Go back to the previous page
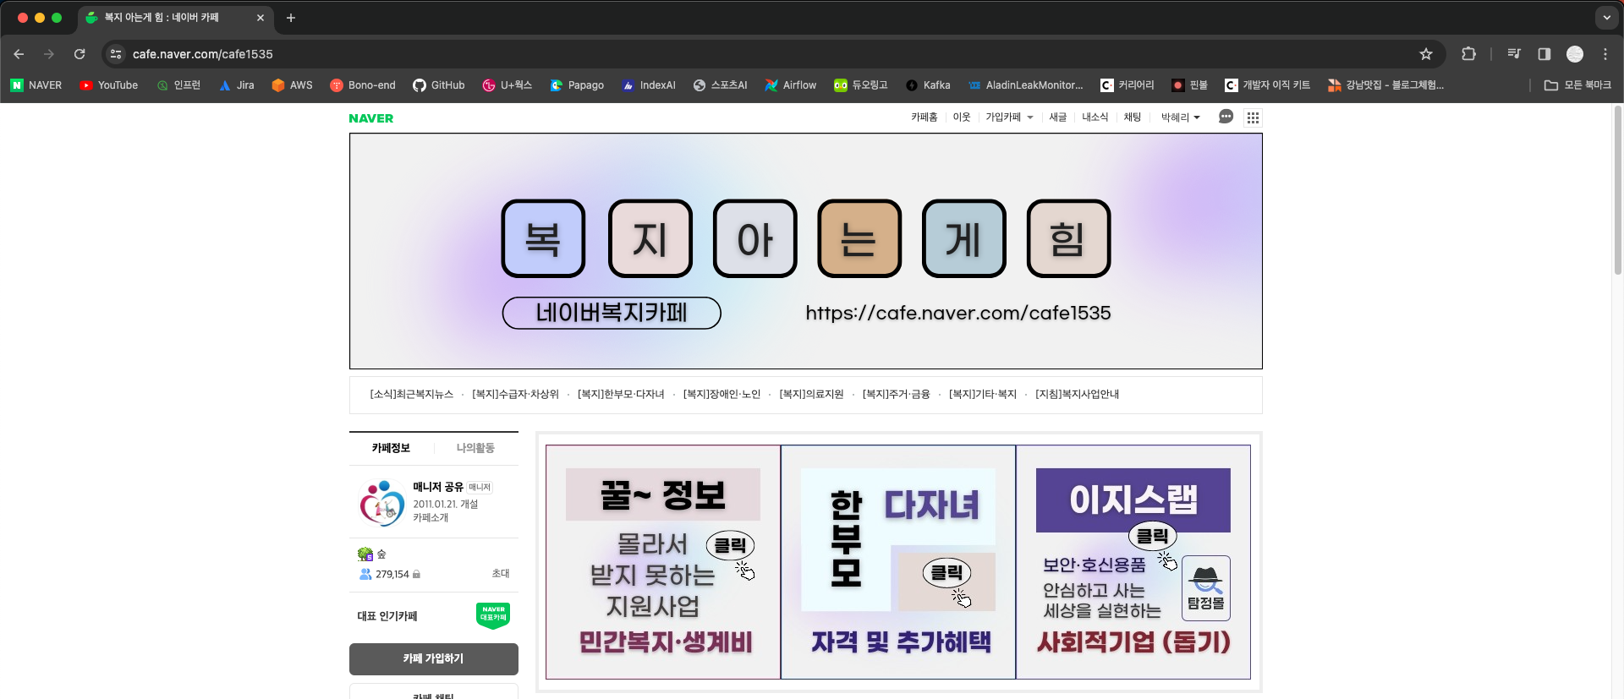Viewport: 1624px width, 699px height. click(x=19, y=54)
